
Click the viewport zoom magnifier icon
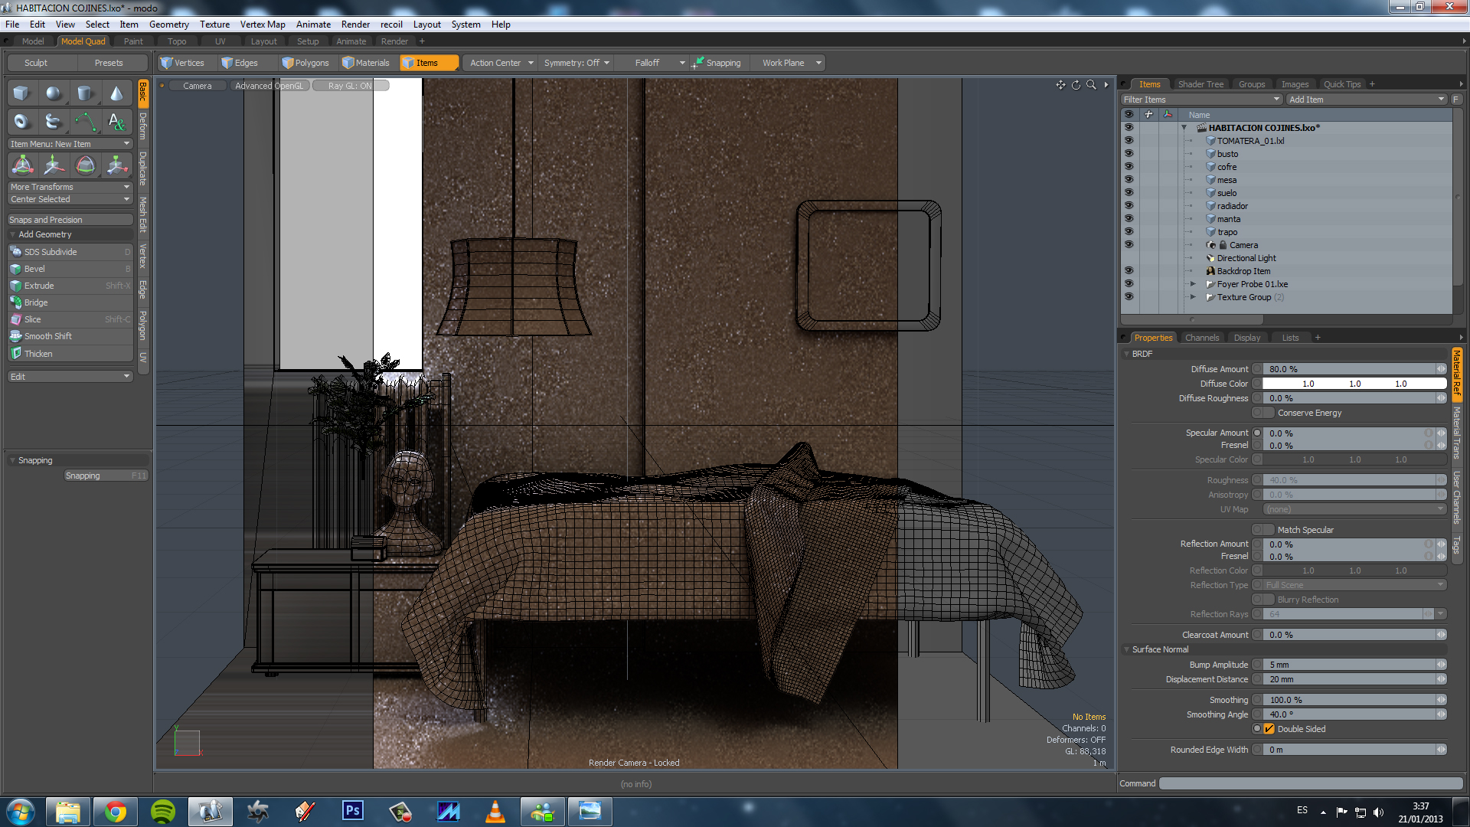1091,85
